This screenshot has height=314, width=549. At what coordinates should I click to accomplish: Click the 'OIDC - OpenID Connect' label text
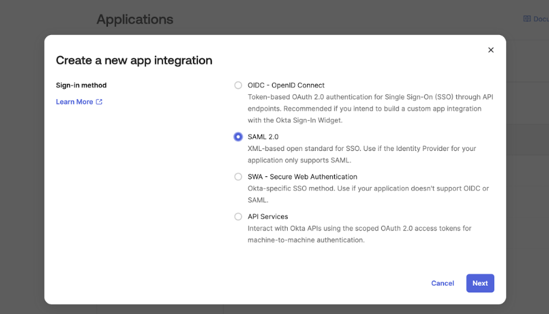point(286,86)
